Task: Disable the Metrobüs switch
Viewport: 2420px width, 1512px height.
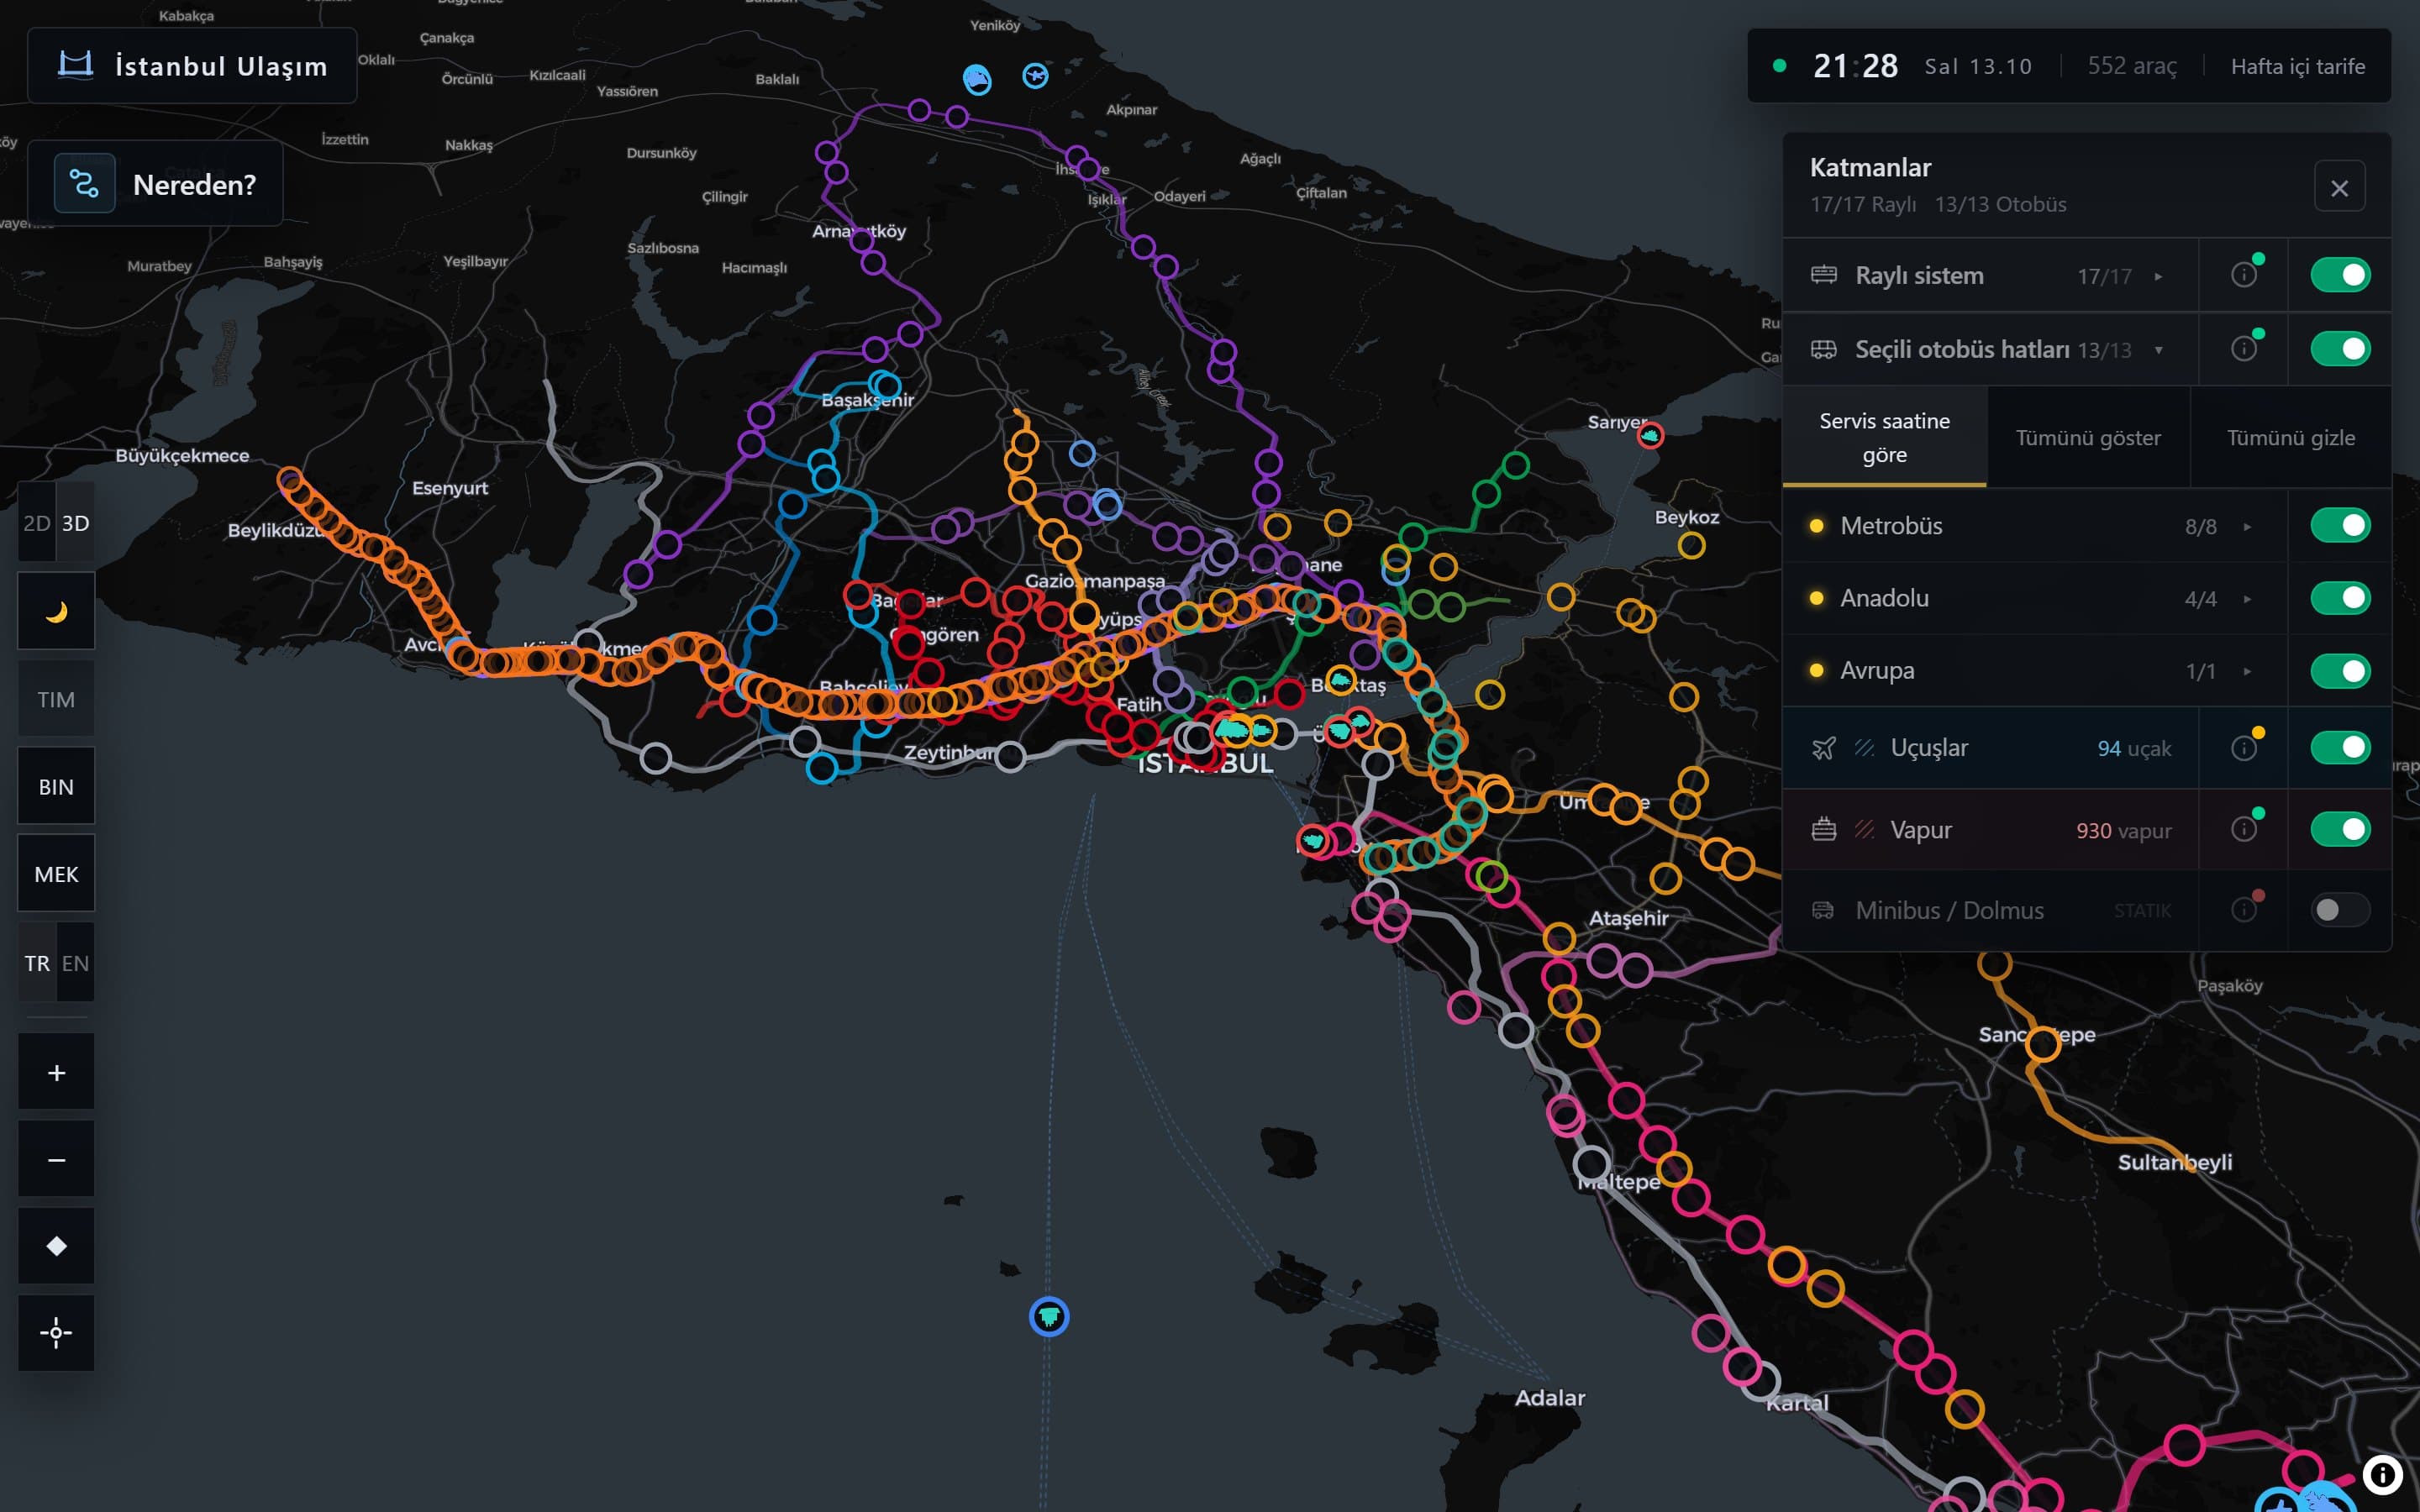Action: point(2340,526)
